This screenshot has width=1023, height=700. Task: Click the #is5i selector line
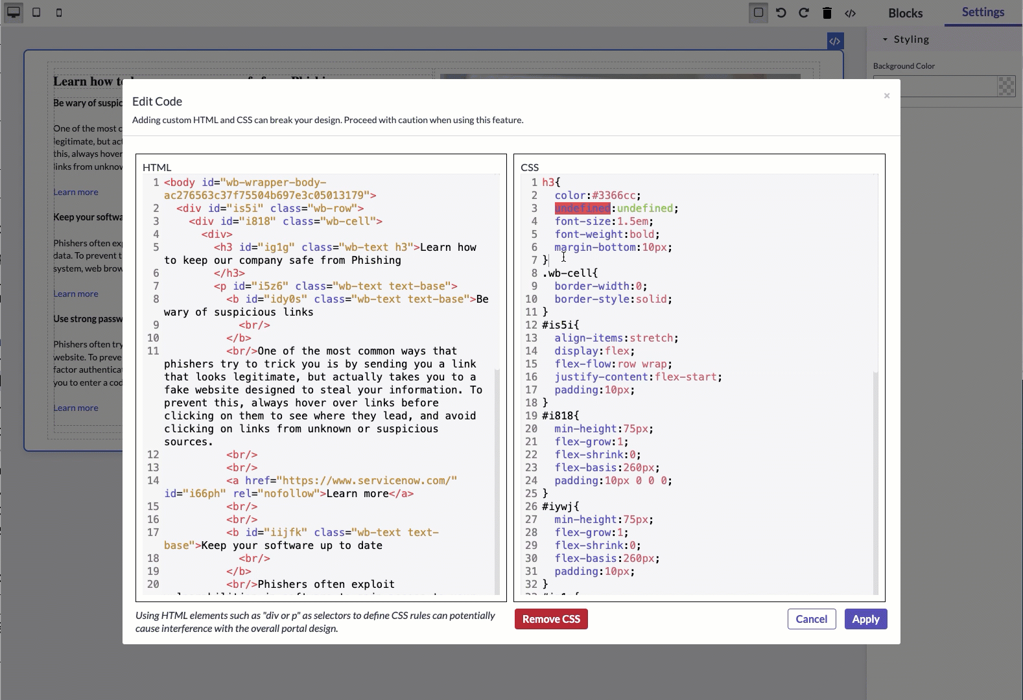pyautogui.click(x=561, y=325)
